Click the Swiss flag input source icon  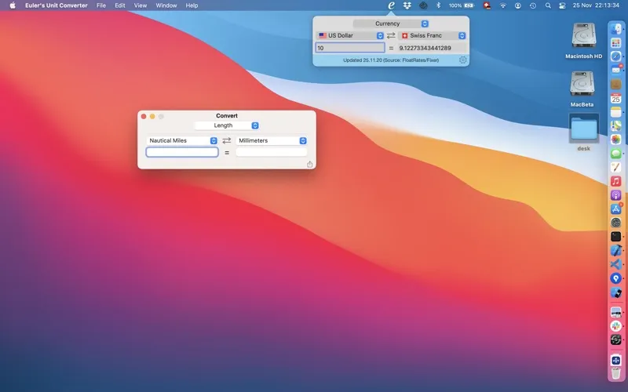tap(487, 5)
